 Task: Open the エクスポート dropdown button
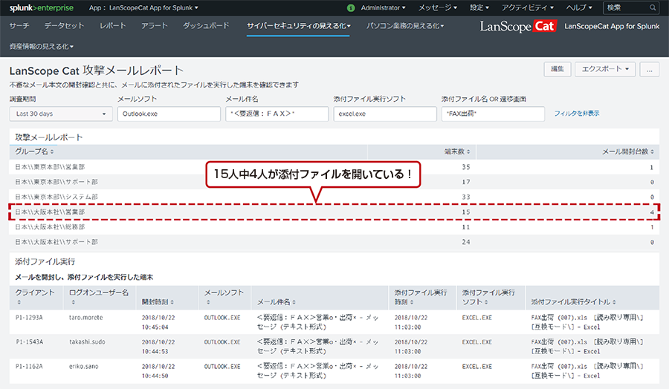pos(605,69)
